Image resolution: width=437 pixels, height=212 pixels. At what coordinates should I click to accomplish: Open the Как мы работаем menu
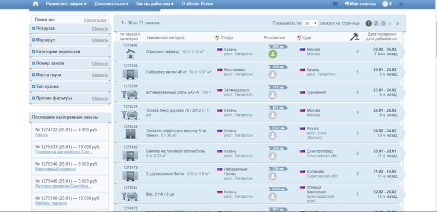[155, 4]
